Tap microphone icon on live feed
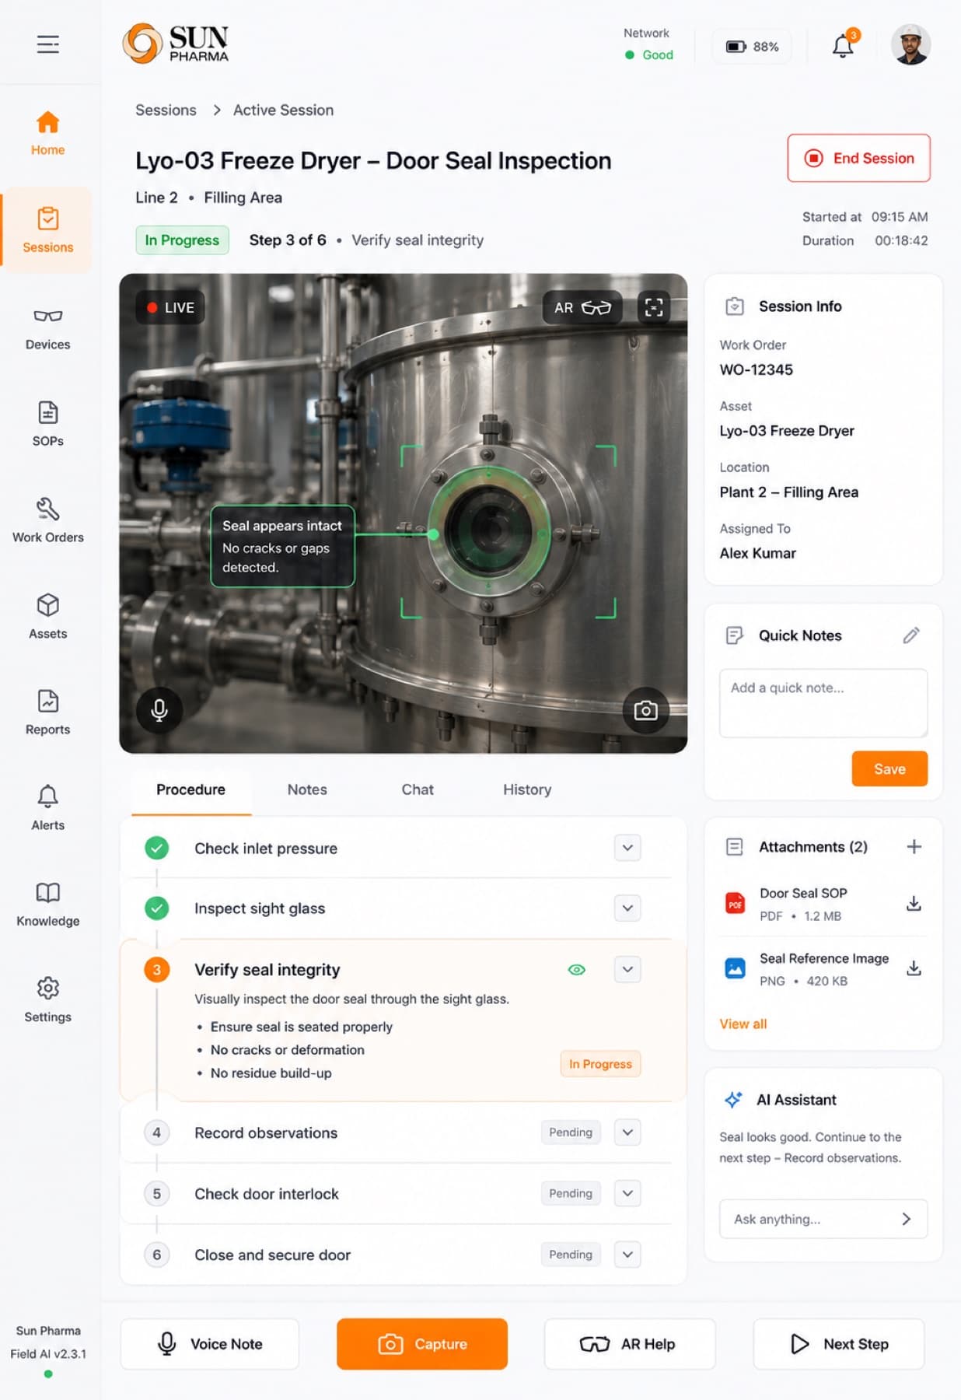961x1400 pixels. [x=159, y=710]
